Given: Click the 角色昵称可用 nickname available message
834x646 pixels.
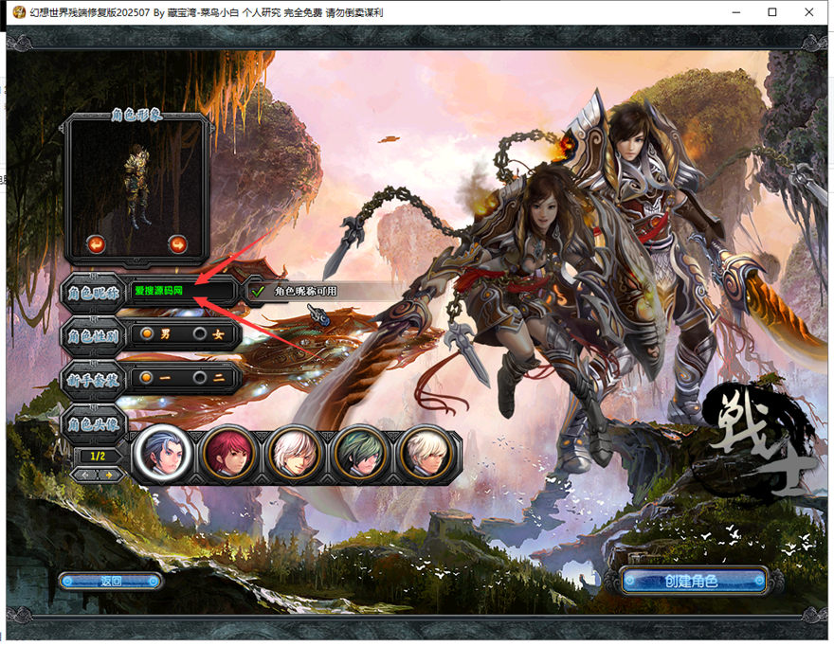Looking at the screenshot, I should click(x=305, y=292).
